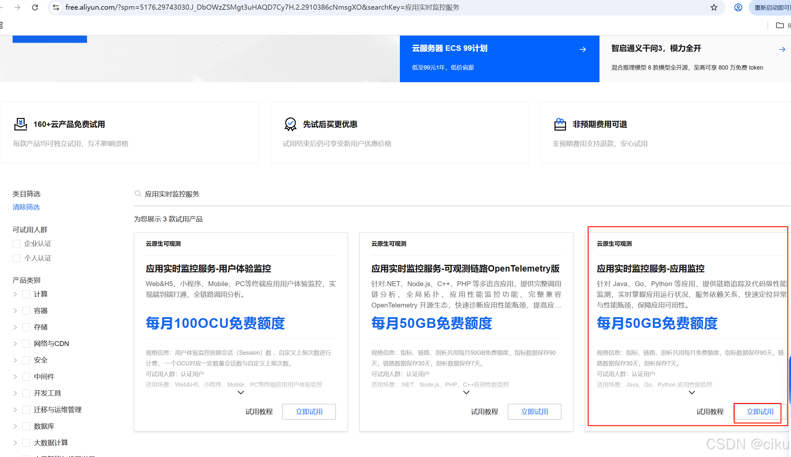Expand the 存储 category chevron
The height and width of the screenshot is (457, 791).
15,327
